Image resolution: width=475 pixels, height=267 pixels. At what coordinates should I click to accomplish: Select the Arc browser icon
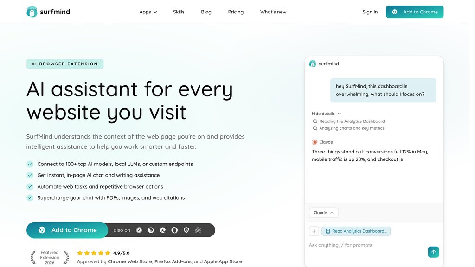pyautogui.click(x=198, y=230)
